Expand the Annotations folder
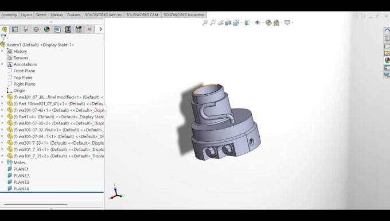 click(2, 64)
